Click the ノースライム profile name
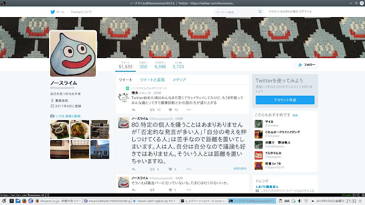 click(x=63, y=83)
